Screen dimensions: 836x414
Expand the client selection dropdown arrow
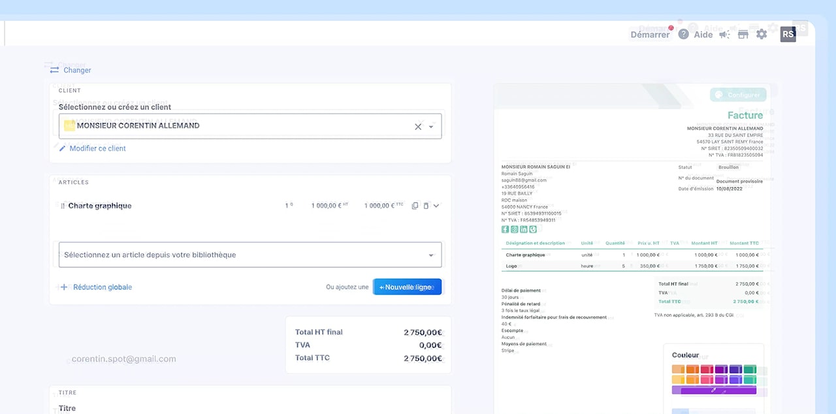(431, 127)
